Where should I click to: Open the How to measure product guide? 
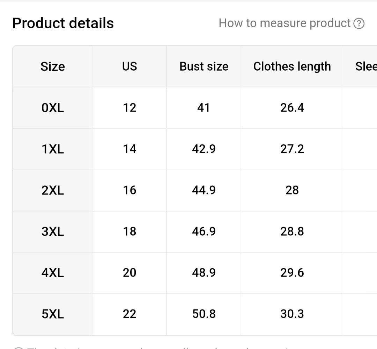coord(284,23)
